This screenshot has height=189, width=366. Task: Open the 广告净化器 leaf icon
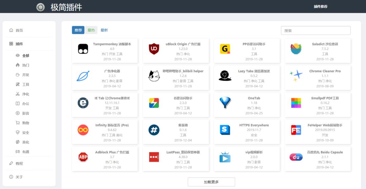tap(83, 76)
